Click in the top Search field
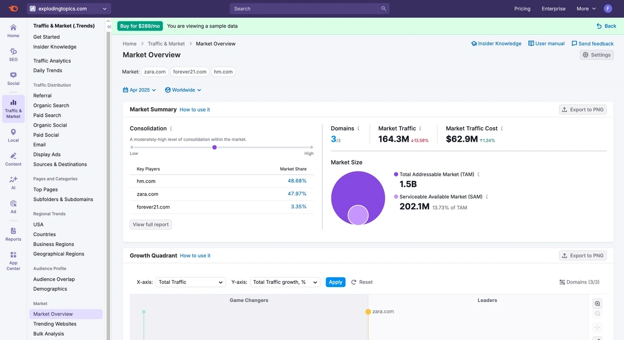This screenshot has height=340, width=624. tap(304, 9)
